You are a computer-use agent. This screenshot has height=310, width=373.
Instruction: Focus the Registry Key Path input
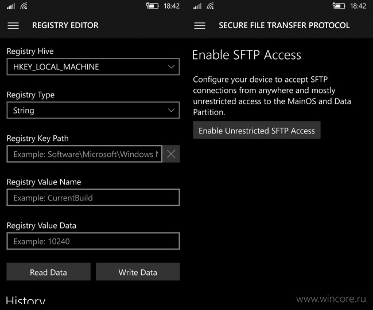pyautogui.click(x=84, y=154)
